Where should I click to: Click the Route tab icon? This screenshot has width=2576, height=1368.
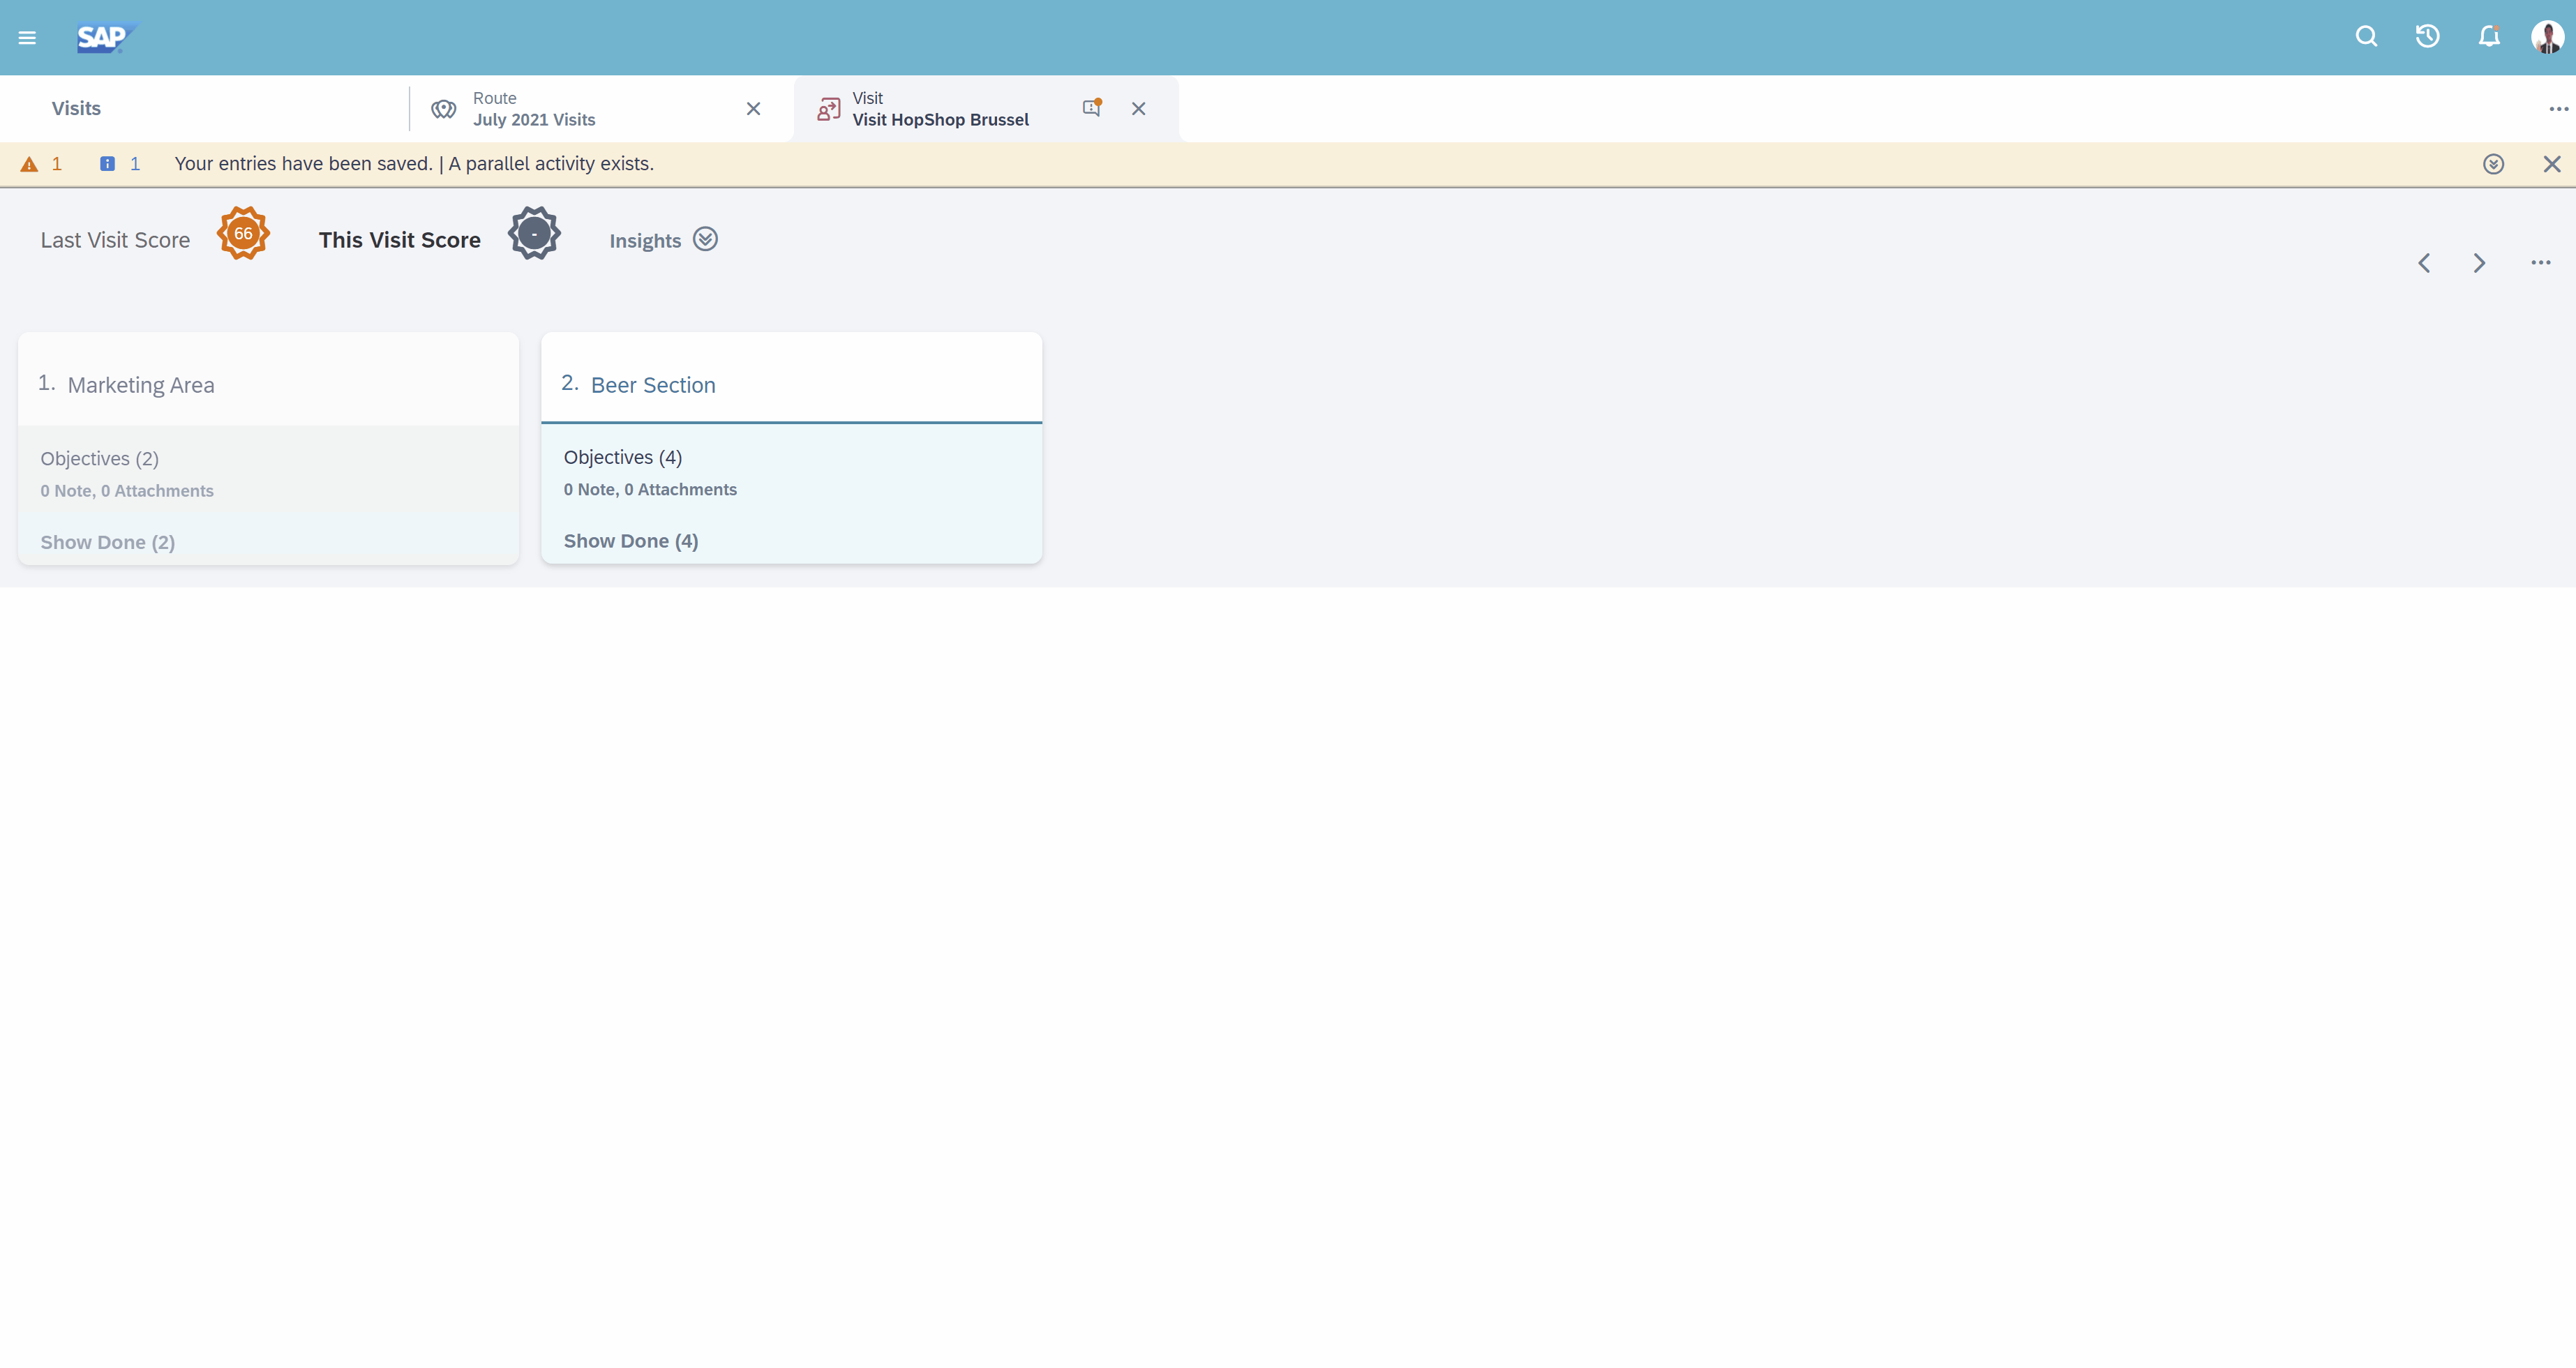pyautogui.click(x=443, y=108)
